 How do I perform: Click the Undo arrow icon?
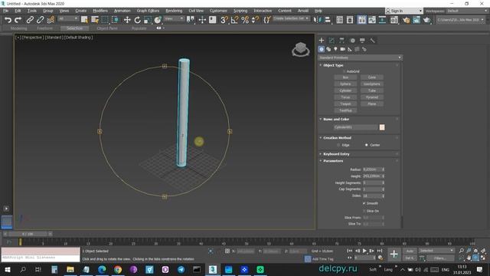pos(8,20)
